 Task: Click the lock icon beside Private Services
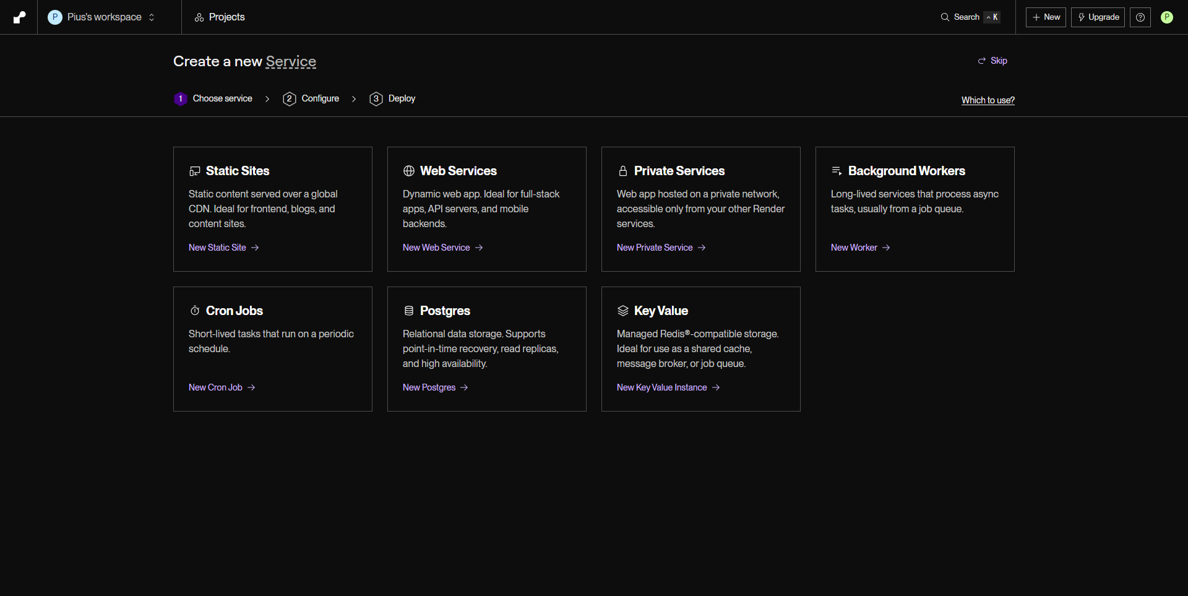click(623, 171)
